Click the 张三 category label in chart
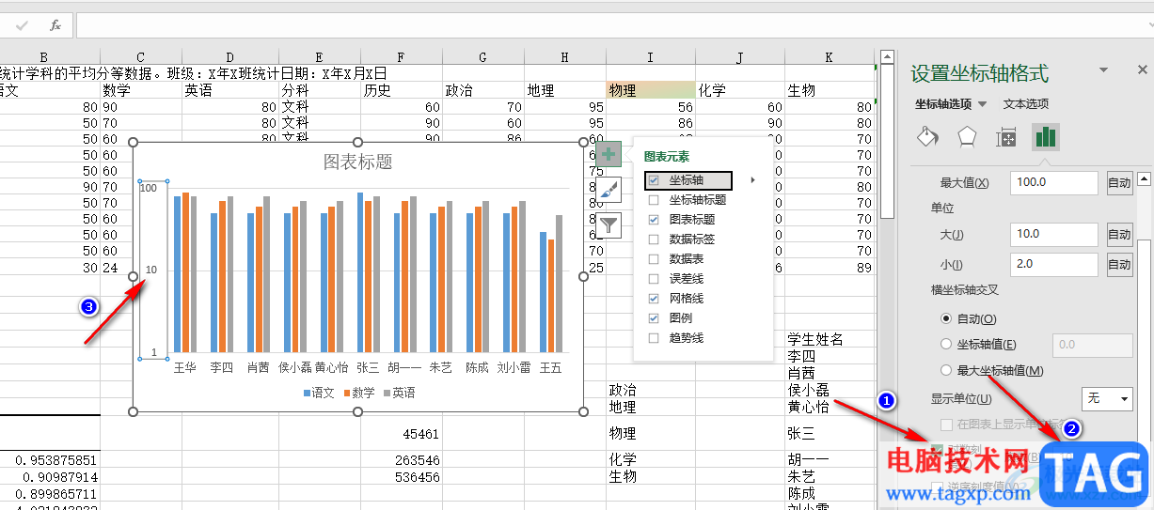This screenshot has height=510, width=1154. [367, 368]
